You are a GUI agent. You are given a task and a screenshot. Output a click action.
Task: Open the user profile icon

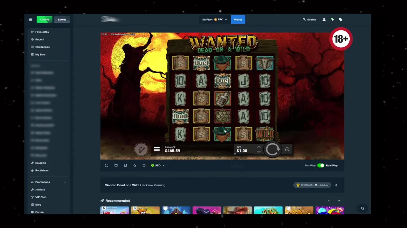tap(324, 20)
